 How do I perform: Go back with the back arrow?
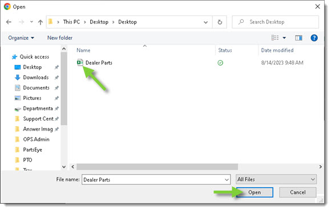tap(9, 22)
